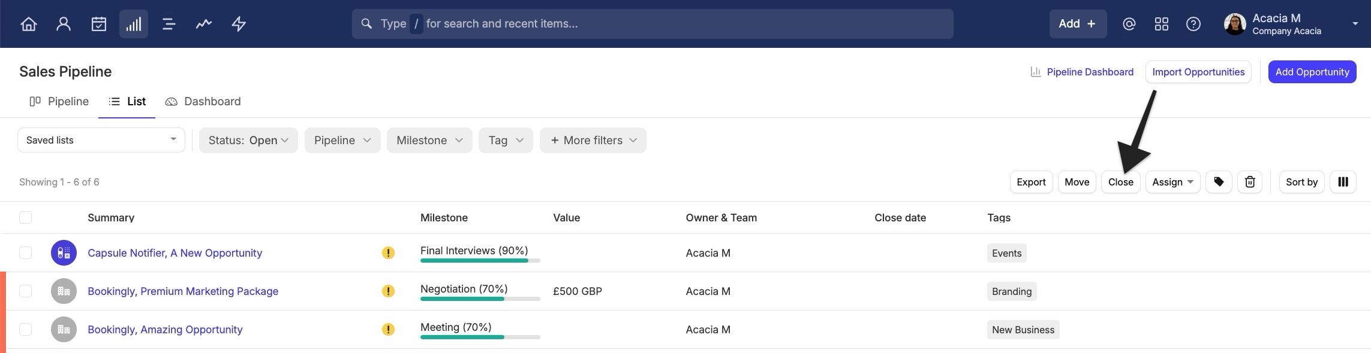The height and width of the screenshot is (353, 1371).
Task: Click the Value column header
Action: point(566,218)
